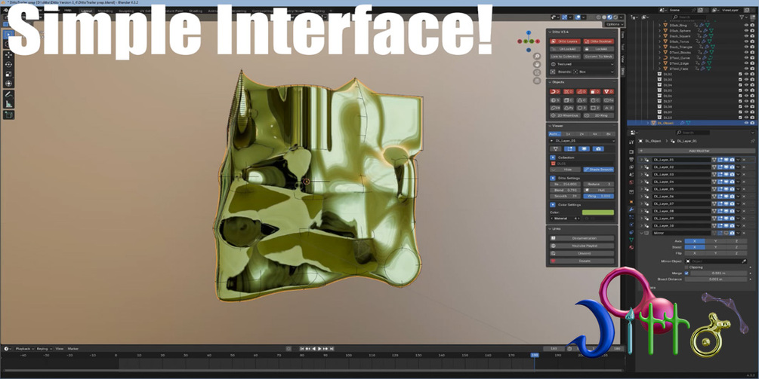Toggle the Color Settings section checkbox
Image resolution: width=759 pixels, height=379 pixels.
coord(553,205)
